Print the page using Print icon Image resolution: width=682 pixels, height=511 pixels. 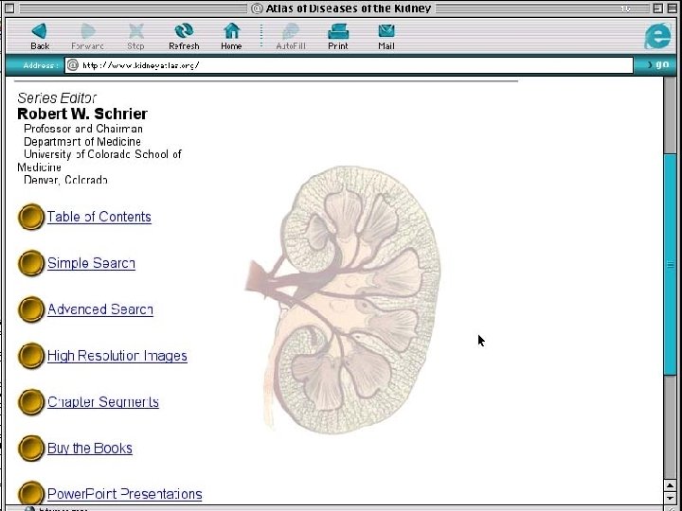pyautogui.click(x=338, y=37)
